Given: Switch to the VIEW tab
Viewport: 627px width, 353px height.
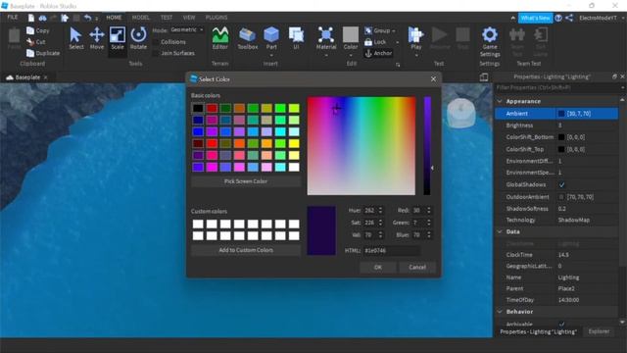Looking at the screenshot, I should (x=189, y=18).
